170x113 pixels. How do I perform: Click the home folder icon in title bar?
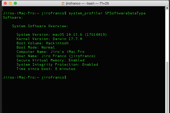(x=63, y=4)
